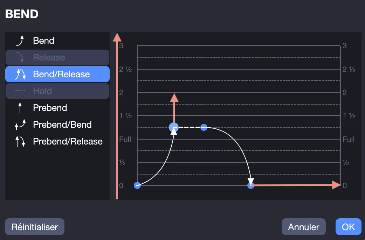Pick the Prebend/Release icon
Viewport: 365px width, 240px height.
[x=20, y=141]
